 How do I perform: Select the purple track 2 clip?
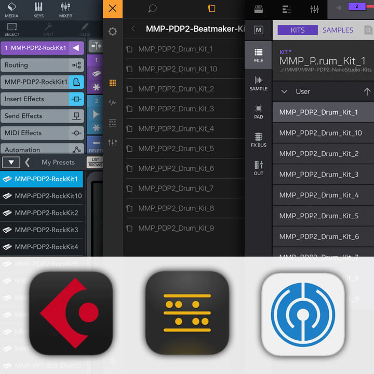pos(357,6)
